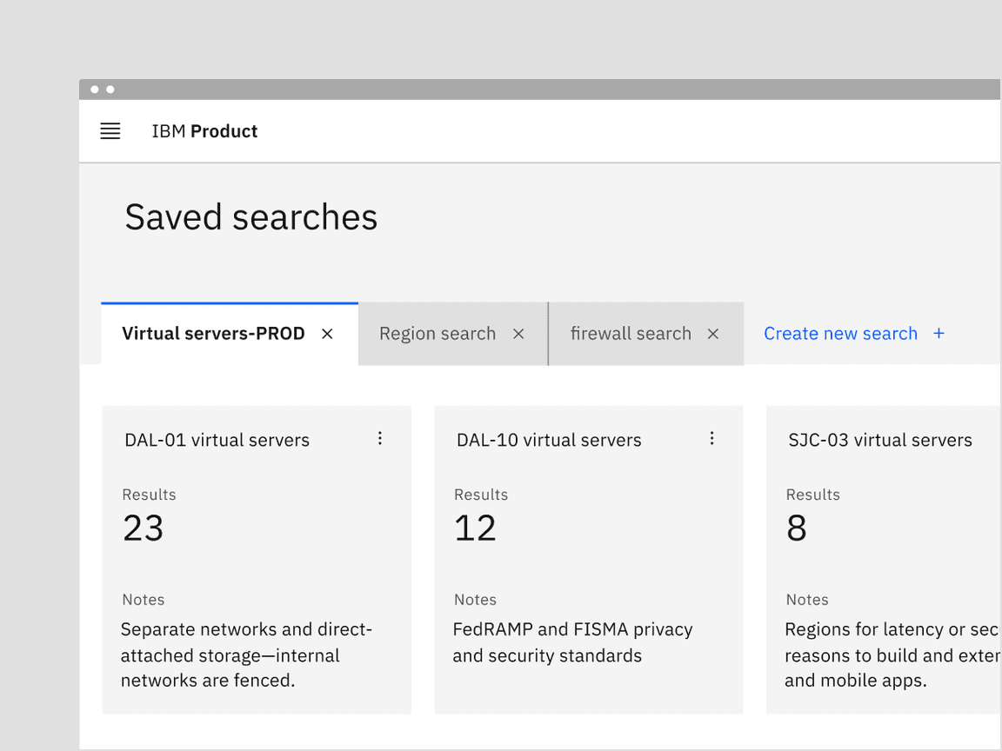Close the firewall search tab
This screenshot has height=751, width=1002.
tap(713, 334)
